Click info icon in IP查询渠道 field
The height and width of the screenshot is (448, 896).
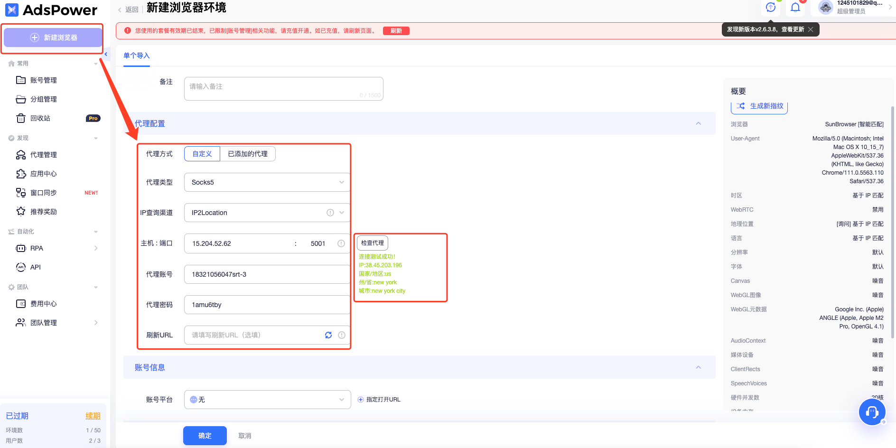pos(330,213)
